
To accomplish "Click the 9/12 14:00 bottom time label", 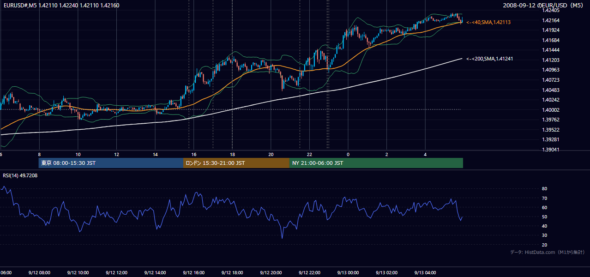I will tap(155, 273).
